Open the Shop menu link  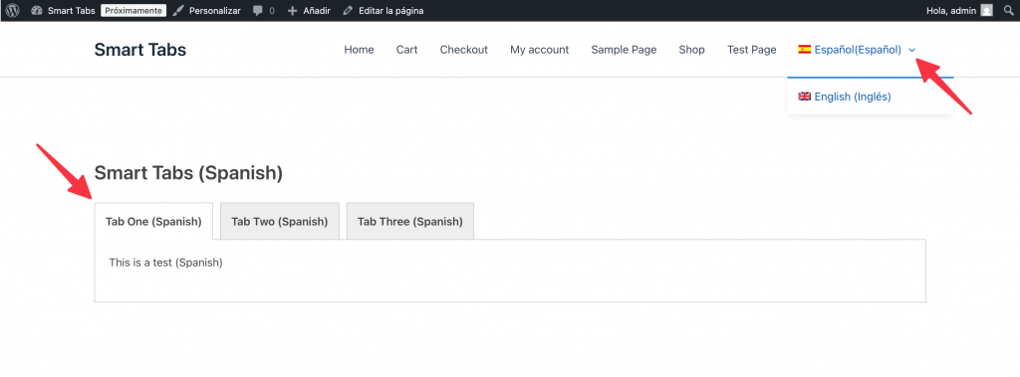coord(691,50)
